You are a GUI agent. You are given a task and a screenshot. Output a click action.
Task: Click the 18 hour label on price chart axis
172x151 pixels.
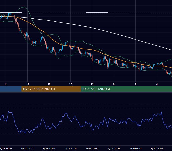[x=49, y=84]
